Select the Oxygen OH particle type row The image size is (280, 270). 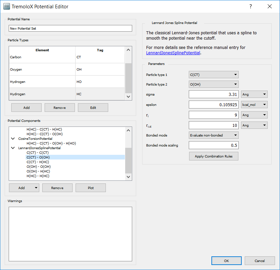(x=67, y=70)
